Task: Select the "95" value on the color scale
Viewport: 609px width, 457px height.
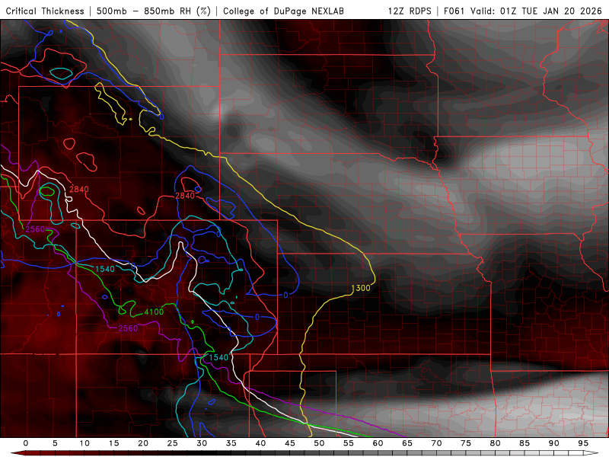Action: pyautogui.click(x=583, y=443)
